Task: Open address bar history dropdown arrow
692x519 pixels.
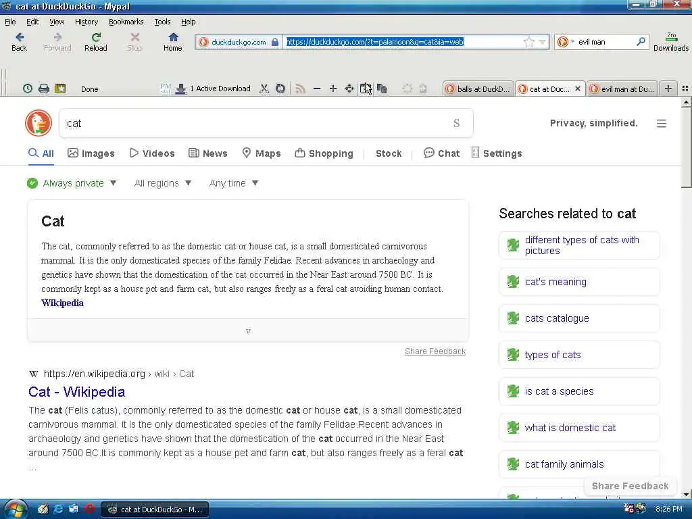Action: (543, 42)
